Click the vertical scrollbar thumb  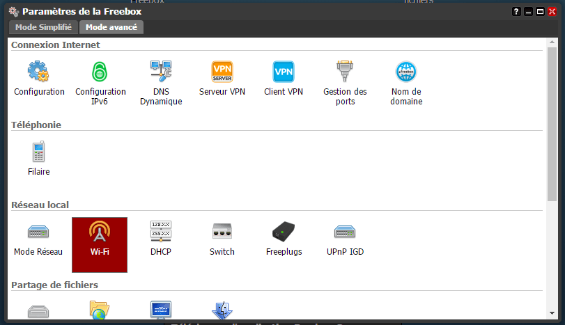pyautogui.click(x=552, y=124)
